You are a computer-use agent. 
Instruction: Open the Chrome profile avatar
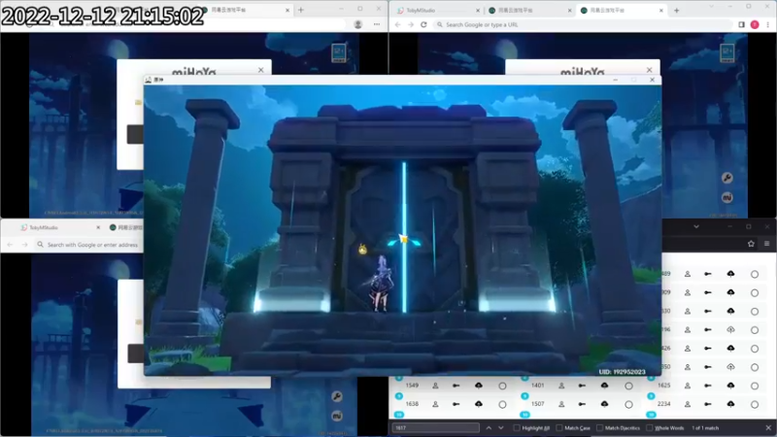[755, 24]
